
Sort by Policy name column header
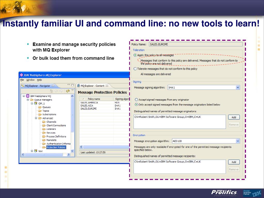coord(96,99)
